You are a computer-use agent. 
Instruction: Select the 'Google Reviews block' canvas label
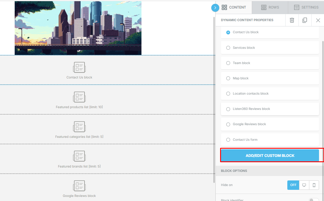coord(79,196)
